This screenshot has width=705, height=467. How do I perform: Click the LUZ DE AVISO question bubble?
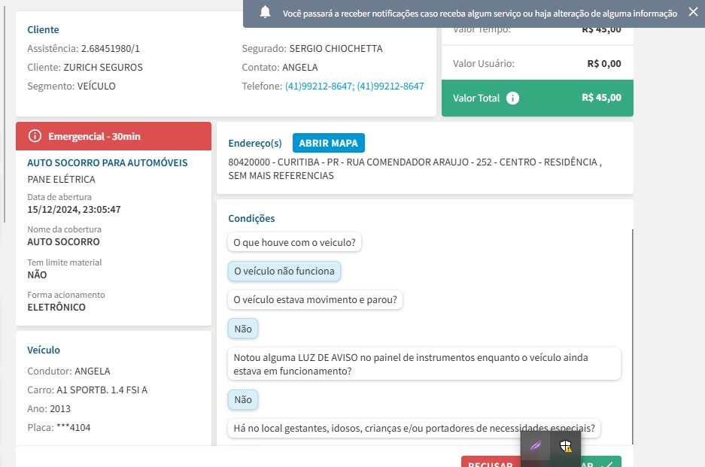[424, 364]
